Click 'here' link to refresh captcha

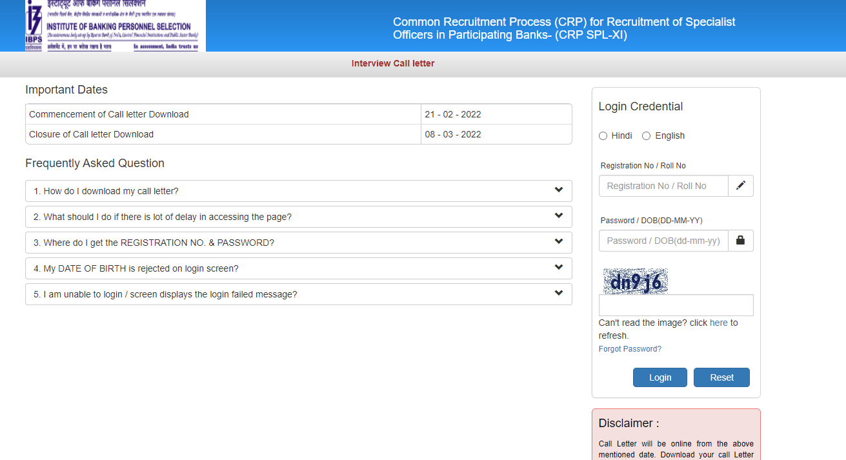point(718,323)
